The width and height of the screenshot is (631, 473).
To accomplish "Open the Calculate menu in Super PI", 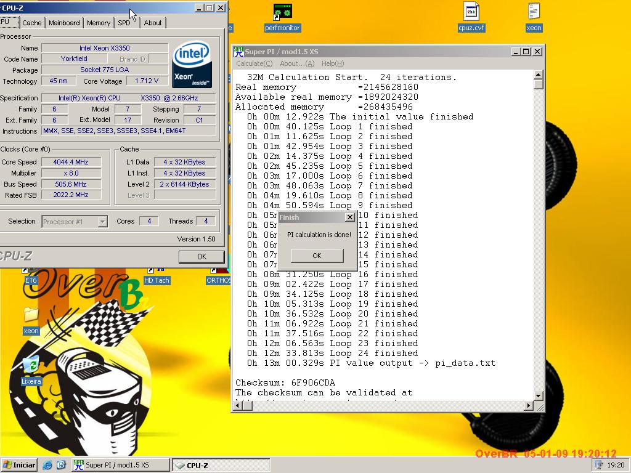I will click(x=254, y=63).
